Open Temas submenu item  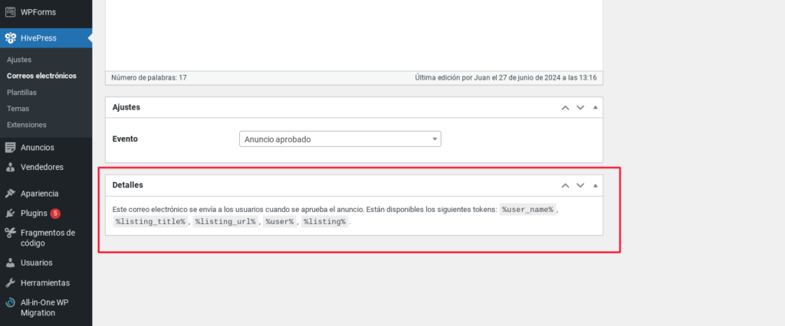pos(18,109)
